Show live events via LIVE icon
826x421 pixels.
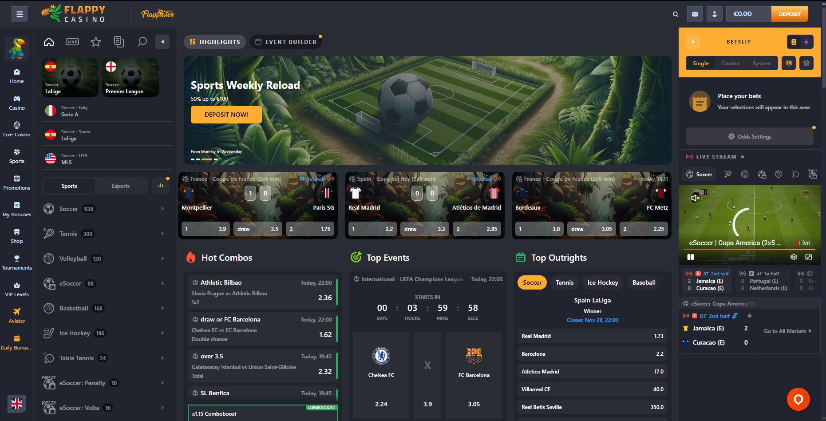72,42
